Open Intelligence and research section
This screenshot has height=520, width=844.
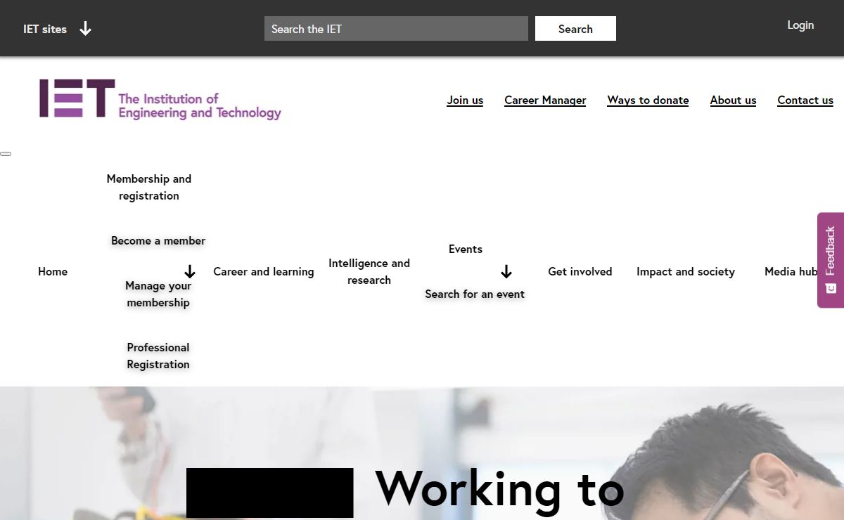[x=369, y=272]
